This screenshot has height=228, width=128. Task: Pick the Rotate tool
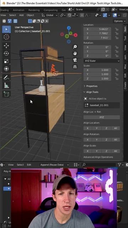tap(6, 53)
